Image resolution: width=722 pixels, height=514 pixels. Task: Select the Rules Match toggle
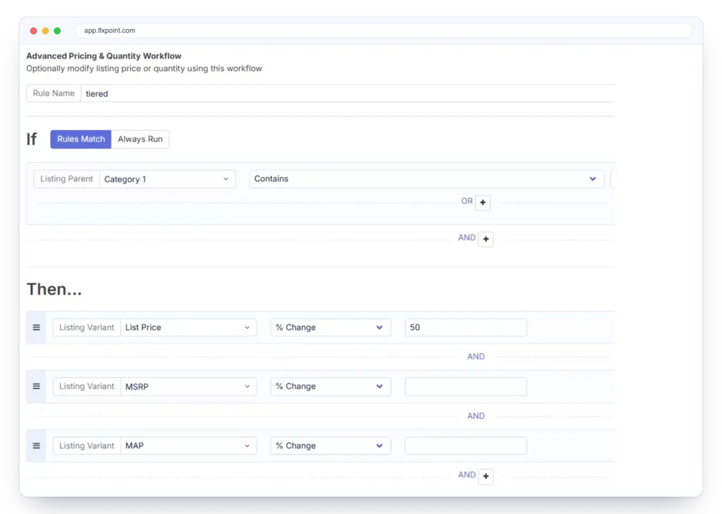pyautogui.click(x=81, y=139)
